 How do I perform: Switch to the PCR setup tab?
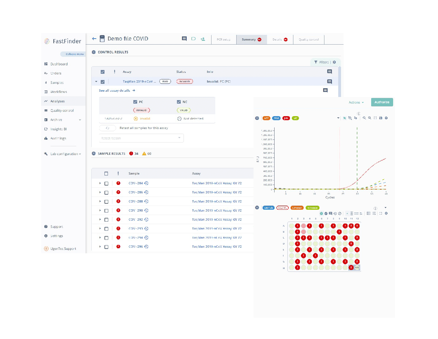(223, 40)
